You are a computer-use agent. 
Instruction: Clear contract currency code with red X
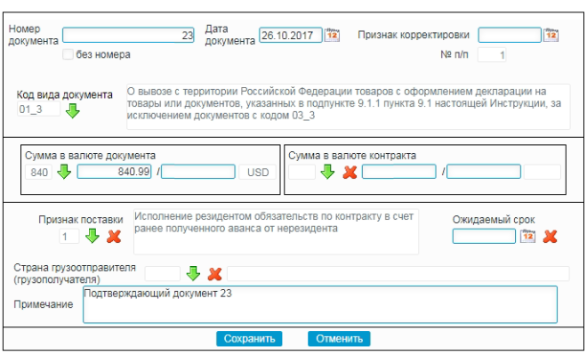tap(350, 173)
